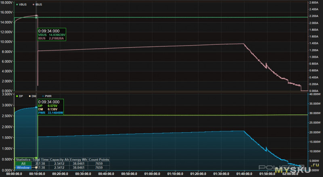Toggle the DM legend entry
Image resolution: width=323 pixels, height=177 pixels.
[33, 96]
